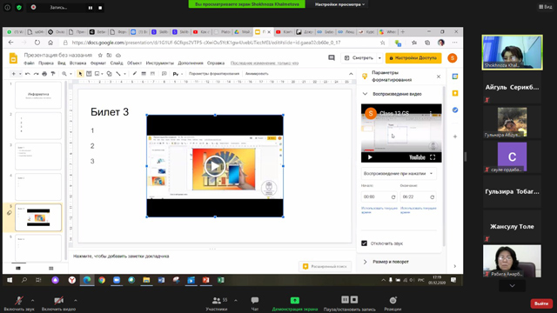Pause the Zoom recording in the top bar
This screenshot has height=313, width=557.
(x=91, y=8)
